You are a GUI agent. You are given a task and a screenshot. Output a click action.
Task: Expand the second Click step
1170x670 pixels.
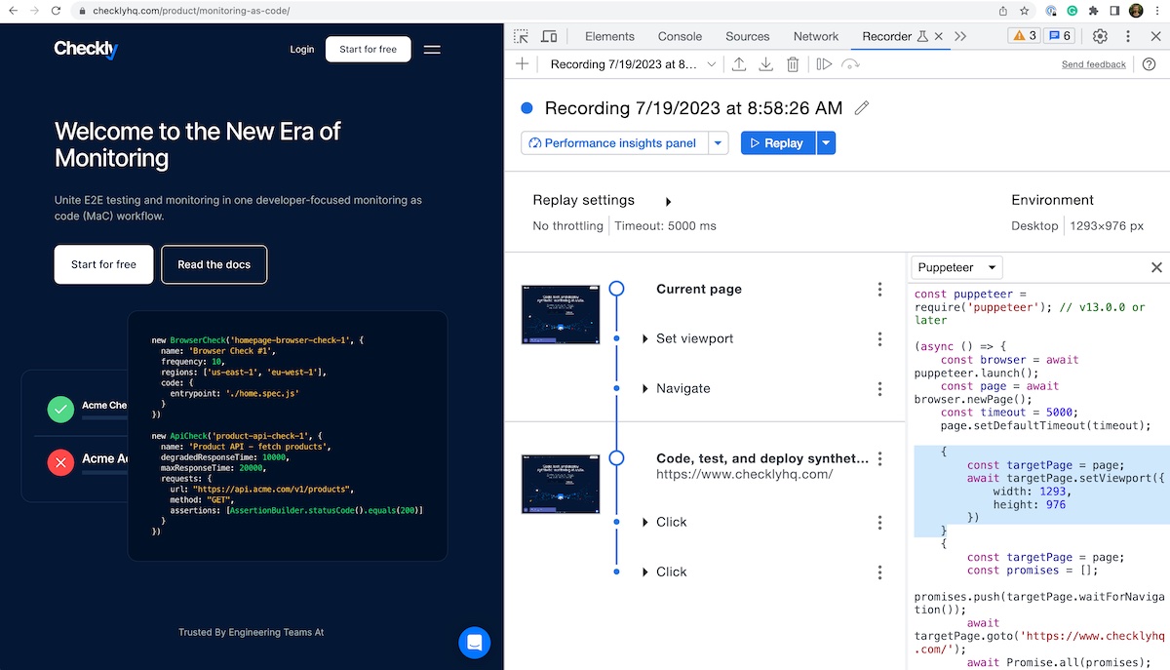[645, 572]
